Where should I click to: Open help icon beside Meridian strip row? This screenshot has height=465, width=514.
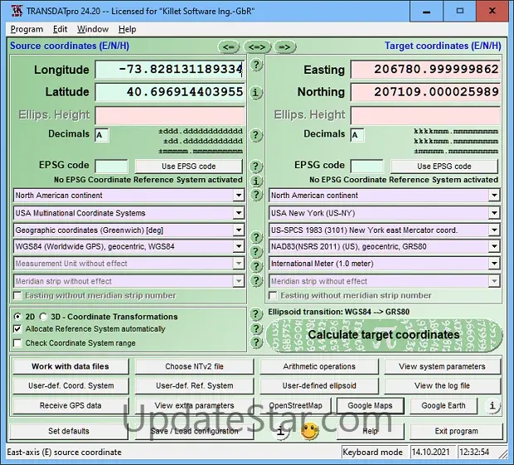pyautogui.click(x=256, y=280)
